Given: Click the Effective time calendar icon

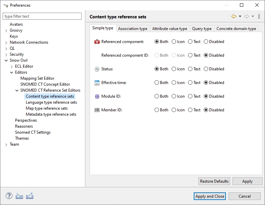Looking at the screenshot, I should point(97,83).
